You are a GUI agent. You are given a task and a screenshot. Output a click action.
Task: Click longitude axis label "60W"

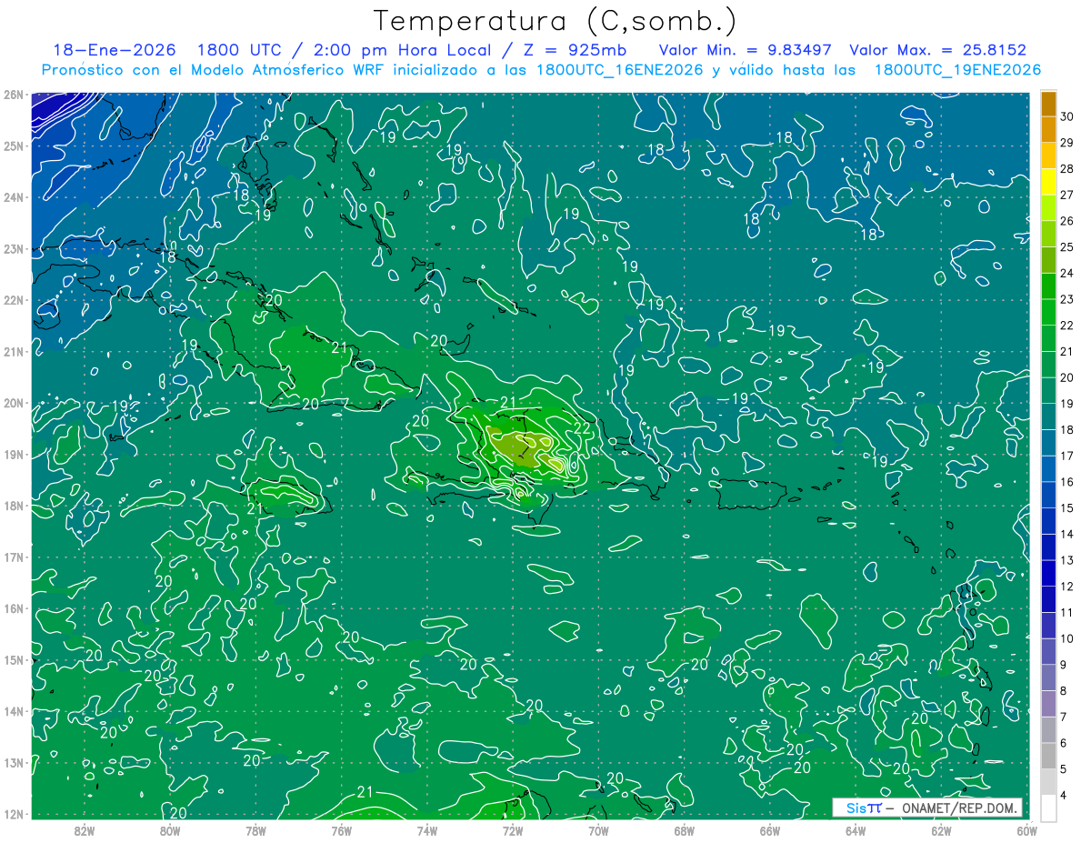(1026, 830)
